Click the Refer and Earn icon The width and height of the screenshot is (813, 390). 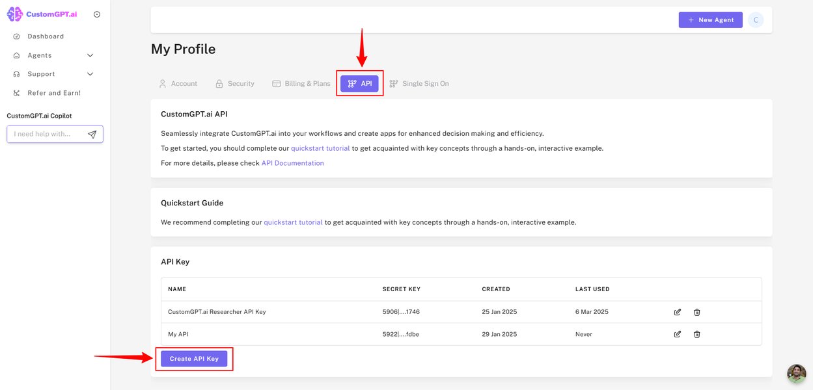(x=16, y=93)
